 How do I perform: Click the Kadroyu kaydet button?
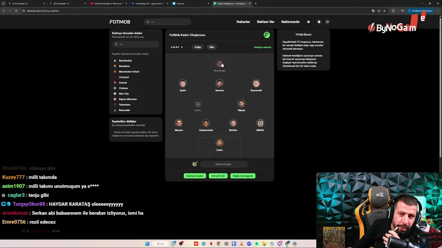click(x=195, y=176)
